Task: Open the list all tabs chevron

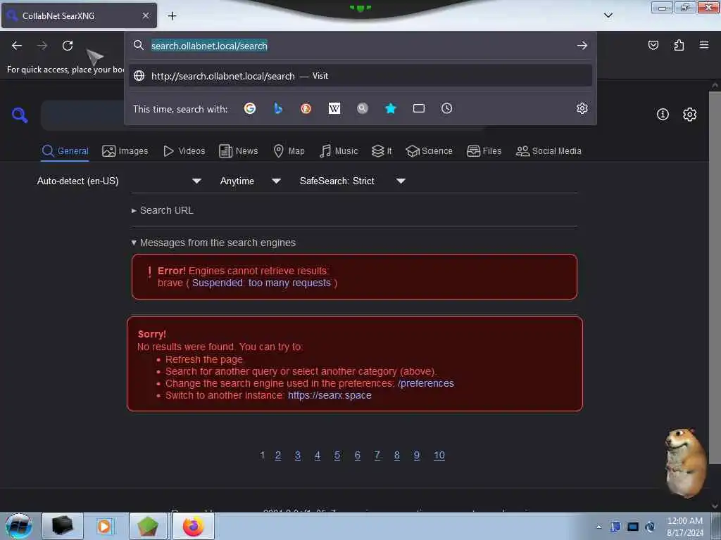Action: (x=608, y=15)
